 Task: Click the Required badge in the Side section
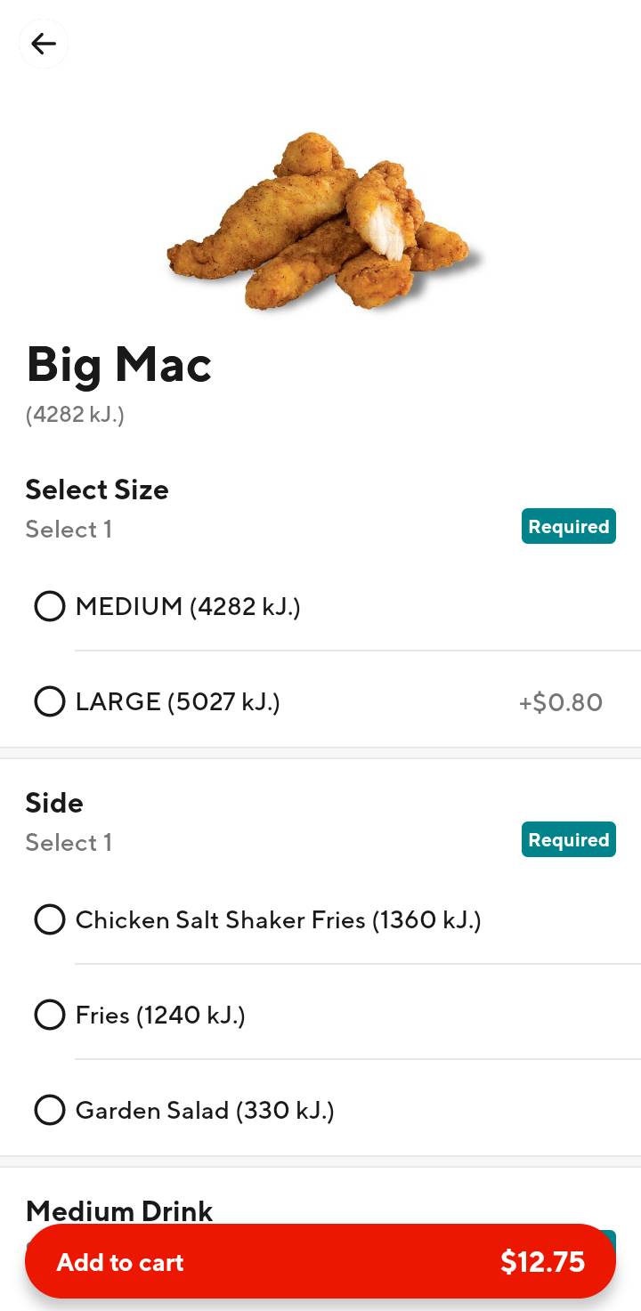click(568, 839)
